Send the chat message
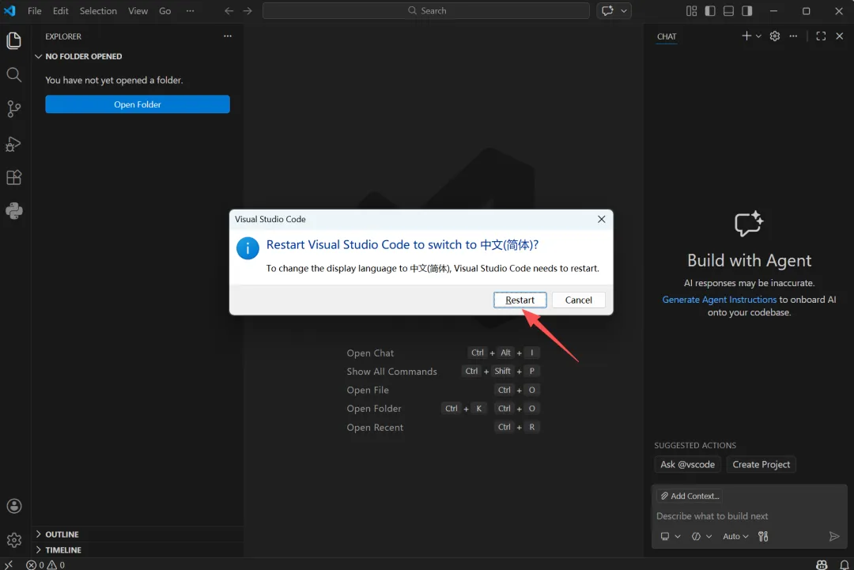 [834, 536]
